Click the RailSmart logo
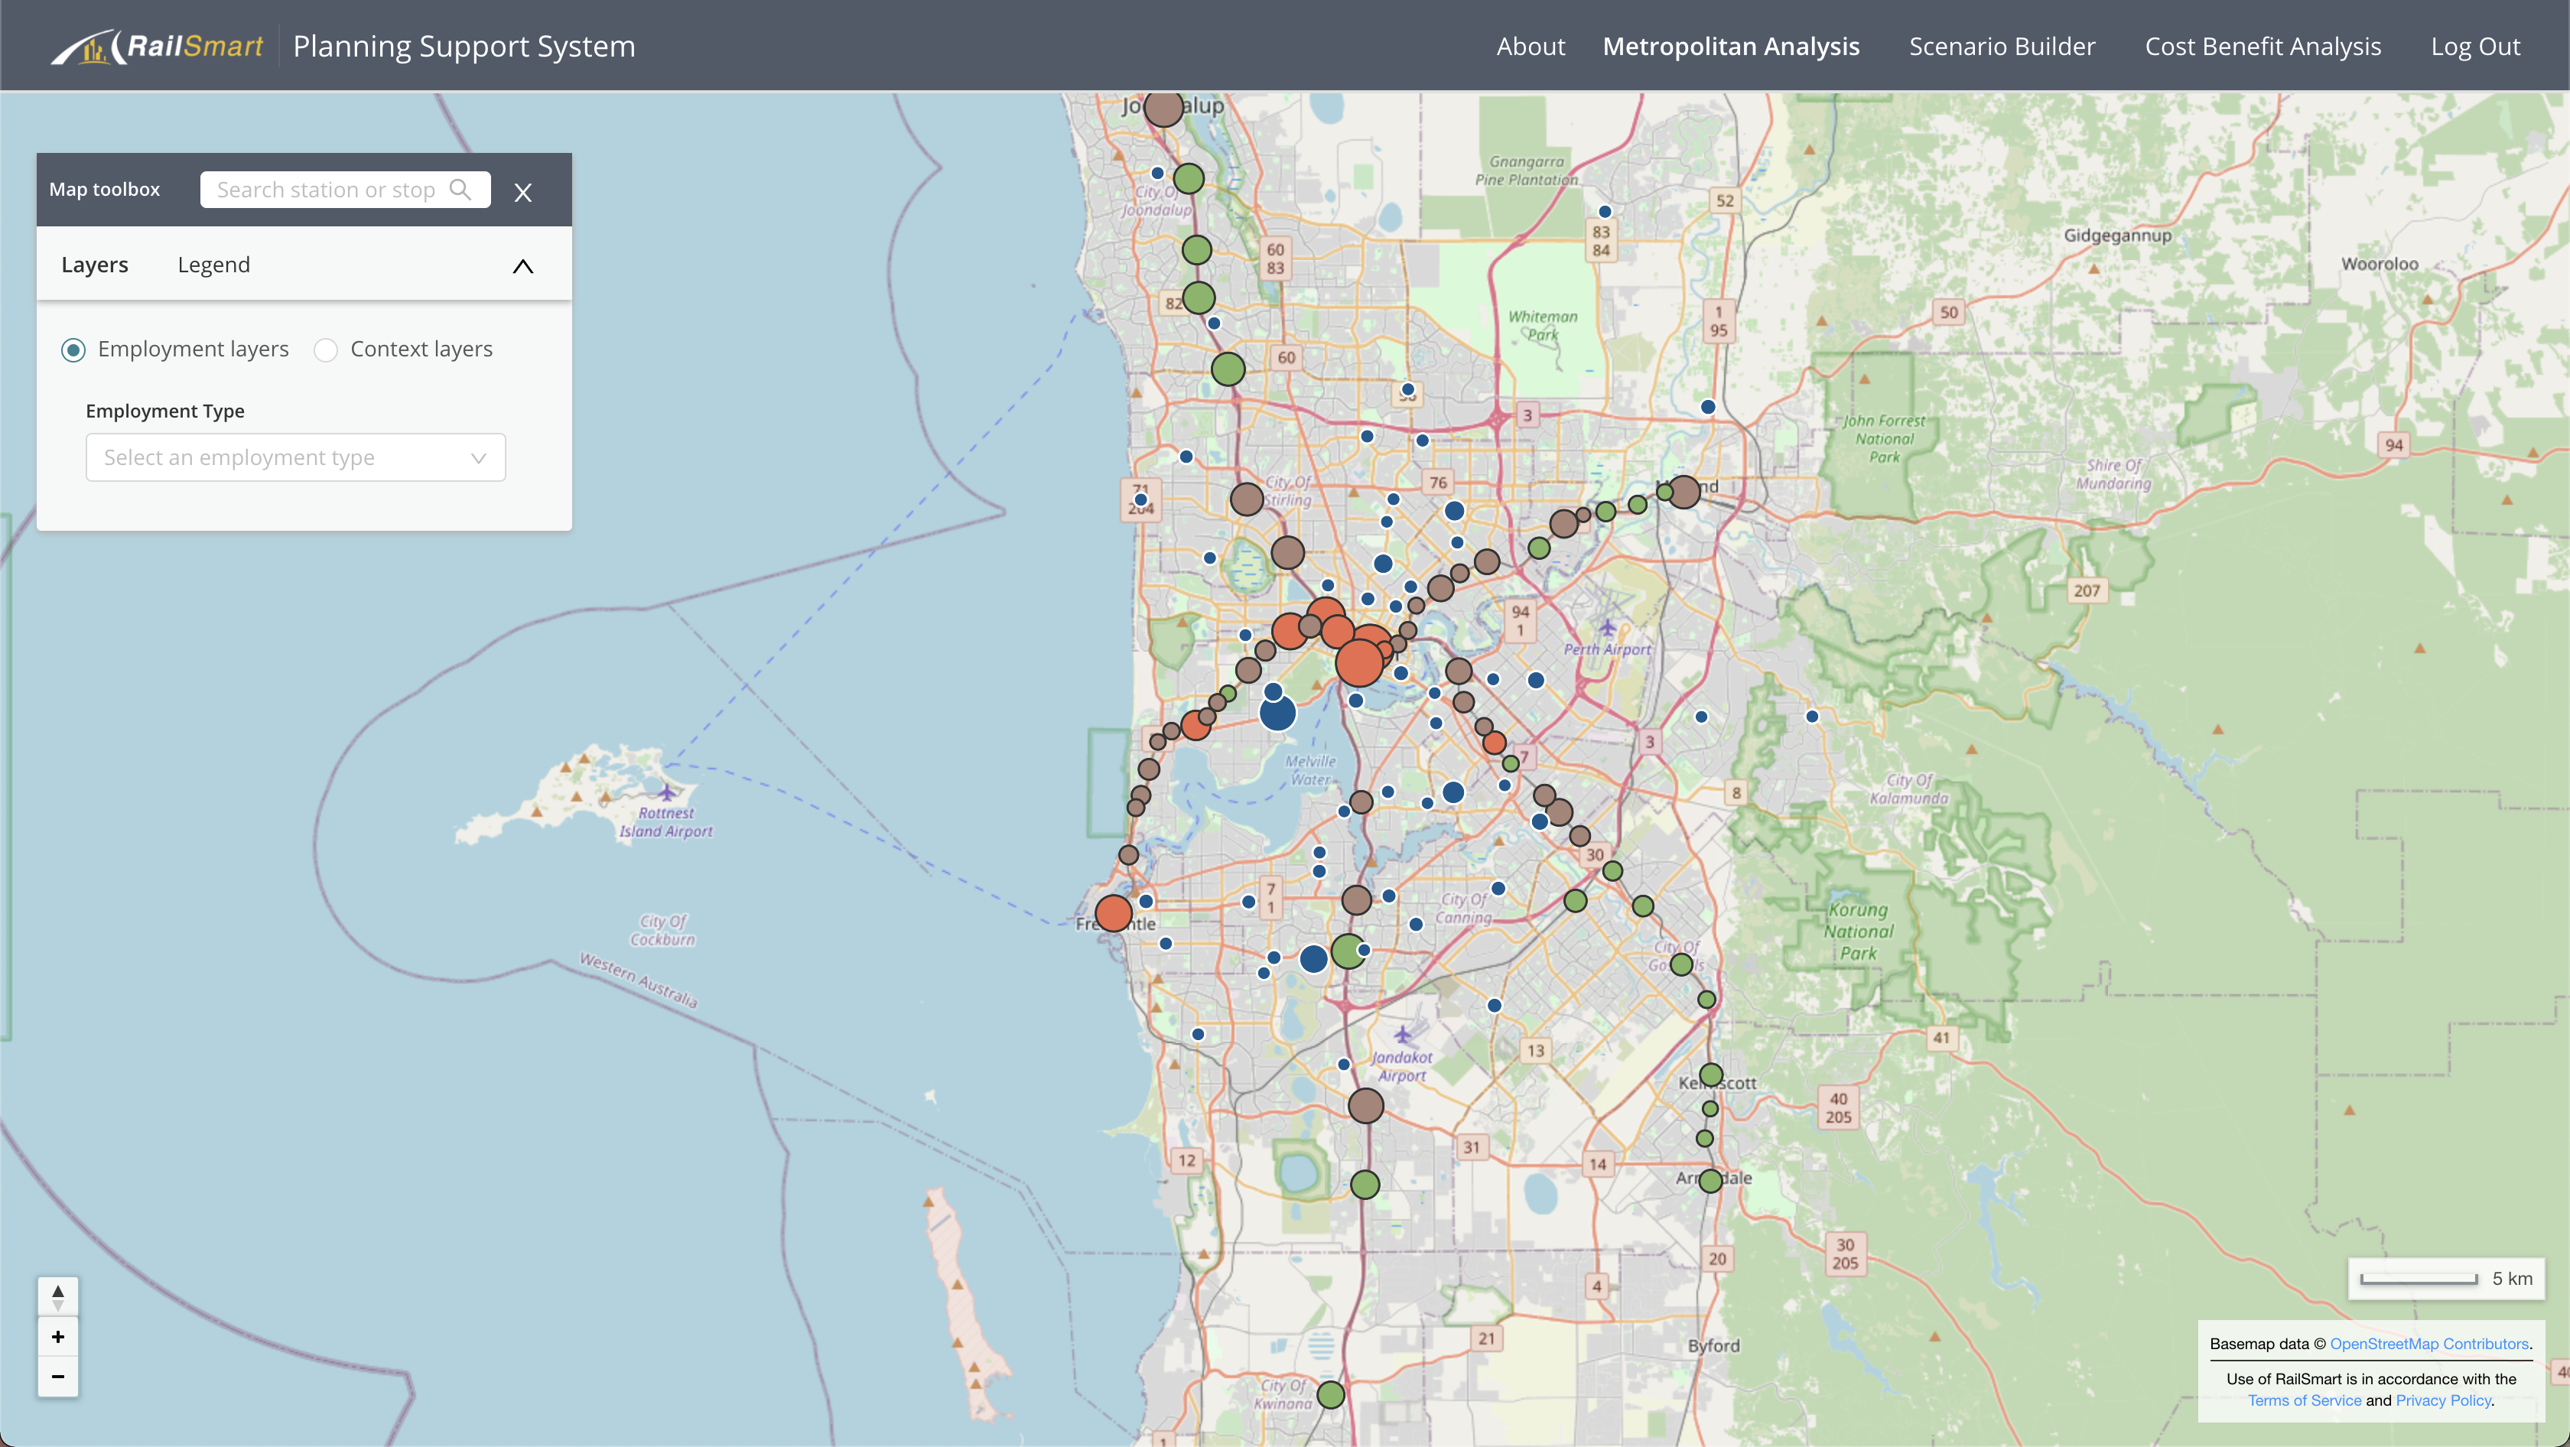Image resolution: width=2570 pixels, height=1447 pixels. (158, 46)
